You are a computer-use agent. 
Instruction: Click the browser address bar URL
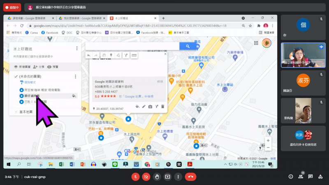pyautogui.click(x=130, y=26)
